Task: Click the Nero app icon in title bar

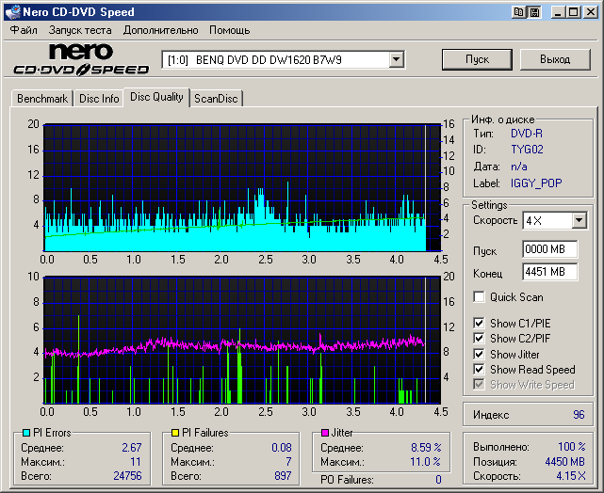Action: pos(11,12)
